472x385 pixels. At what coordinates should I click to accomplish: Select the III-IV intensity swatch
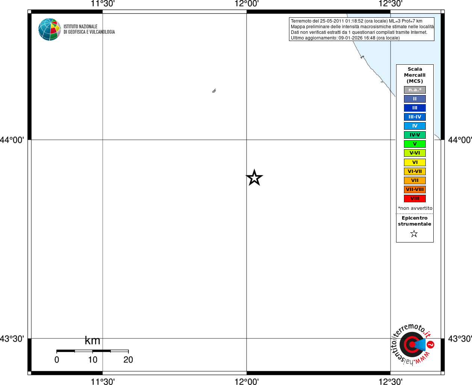pos(415,117)
